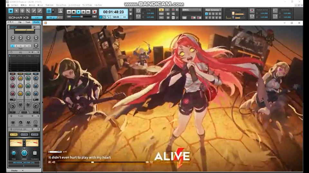This screenshot has height=173, width=309.
Task: Switch to the Track tab
Action: click(x=28, y=22)
